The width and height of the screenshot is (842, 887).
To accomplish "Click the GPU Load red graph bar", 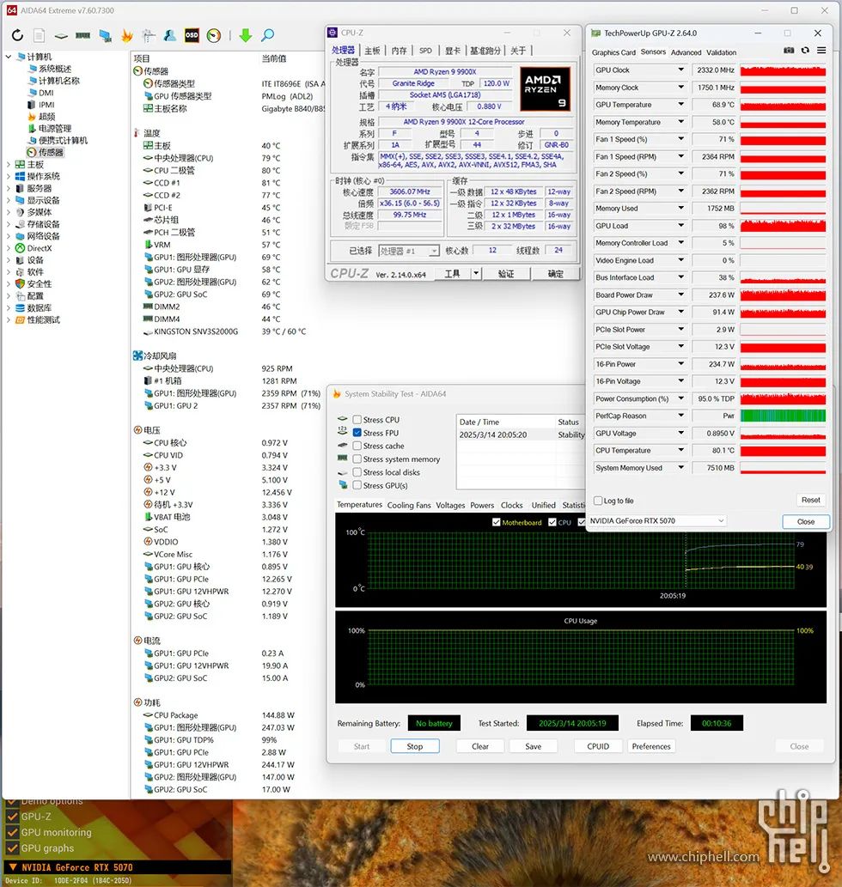I will click(x=784, y=226).
